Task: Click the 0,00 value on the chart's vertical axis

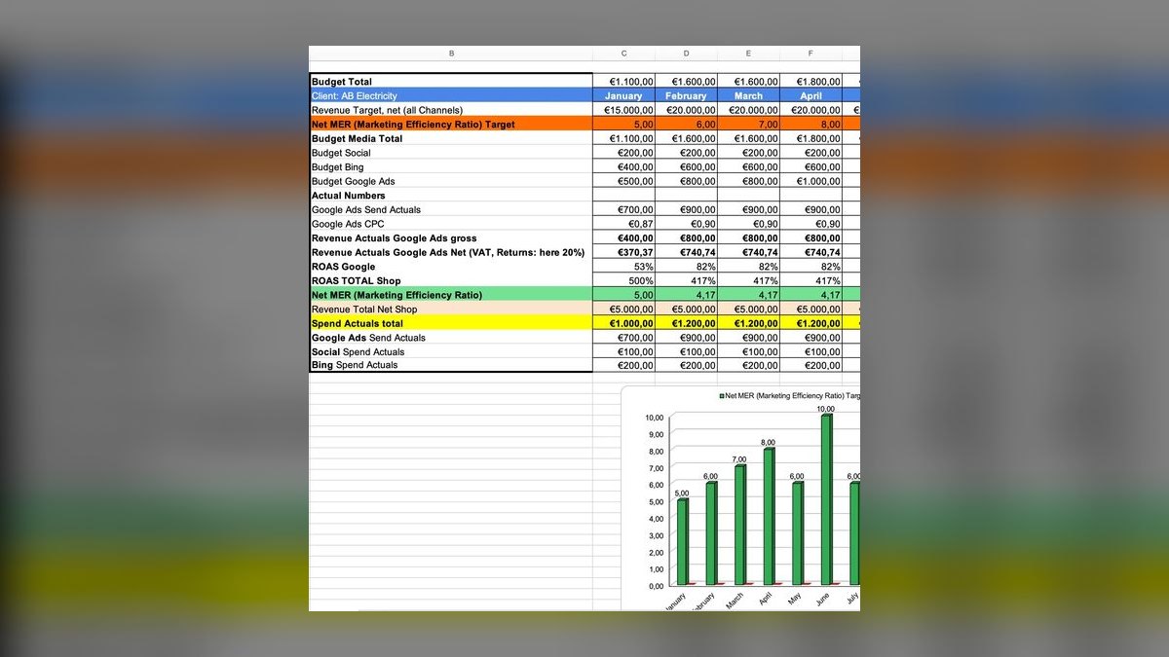Action: (655, 586)
